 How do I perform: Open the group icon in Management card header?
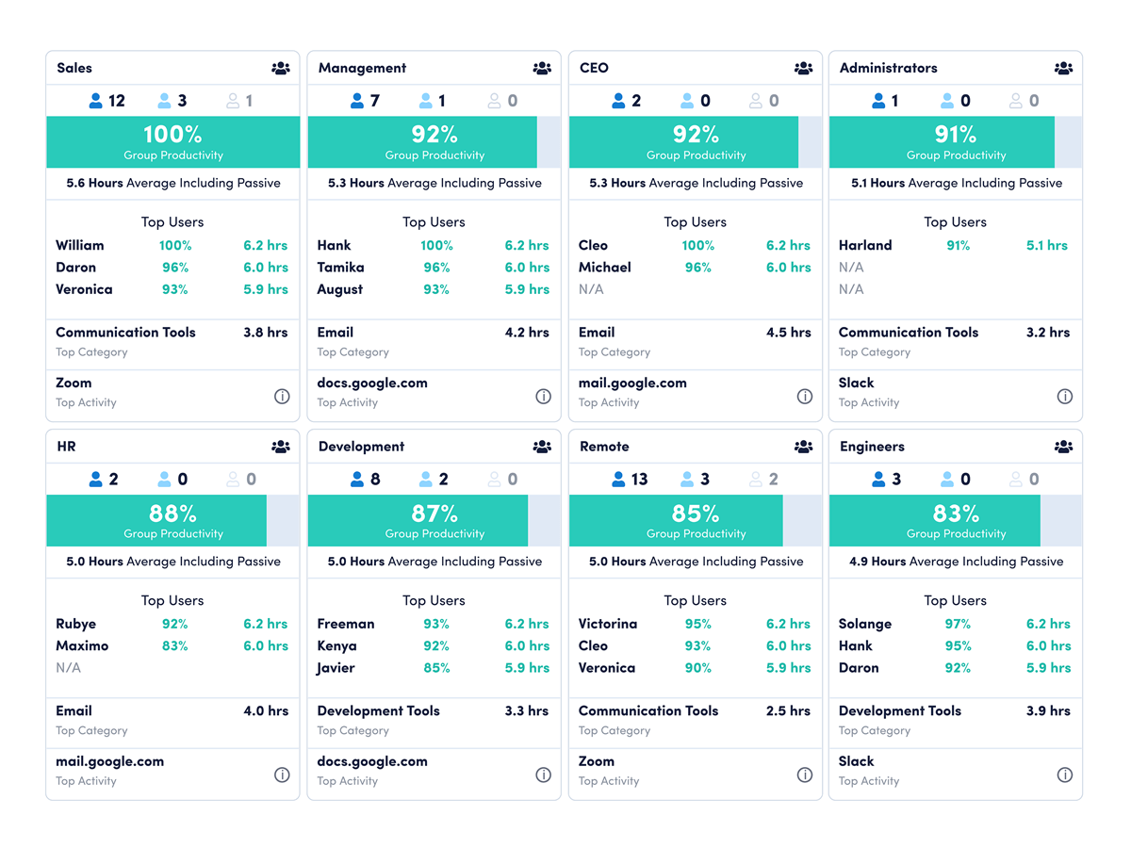click(542, 68)
